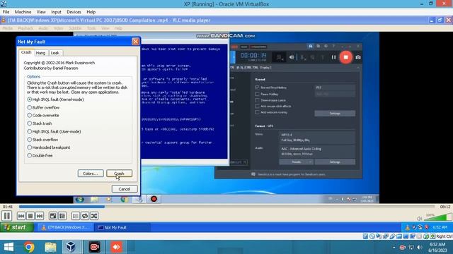This screenshot has height=254, width=453.
Task: Click VirtualBox USB status icon
Action: [392, 236]
